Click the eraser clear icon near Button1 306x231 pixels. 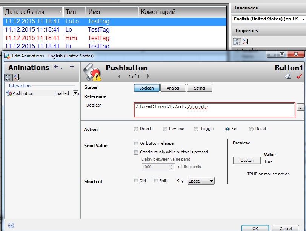pyautogui.click(x=288, y=76)
